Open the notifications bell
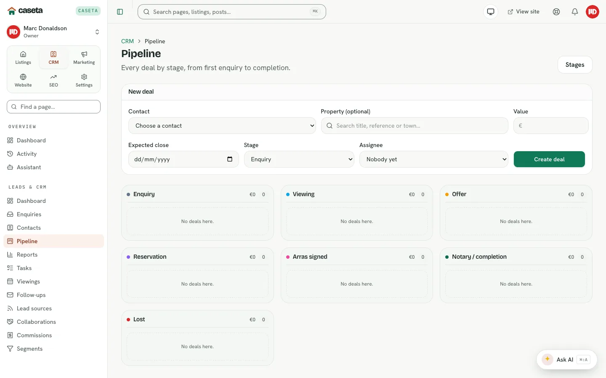The image size is (606, 378). 575,12
